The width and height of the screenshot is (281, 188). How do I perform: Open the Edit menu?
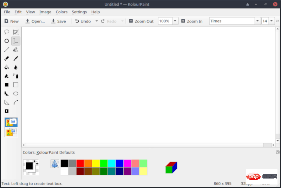coord(18,12)
